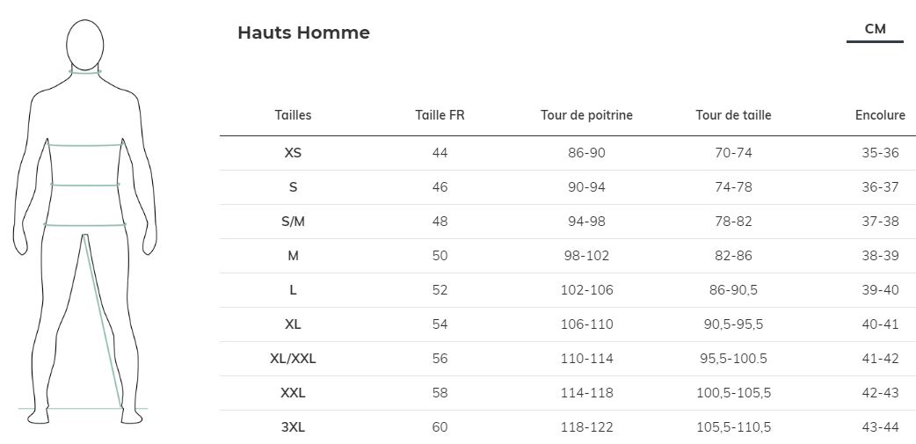Select the S/M size row label
This screenshot has width=916, height=444.
294,222
